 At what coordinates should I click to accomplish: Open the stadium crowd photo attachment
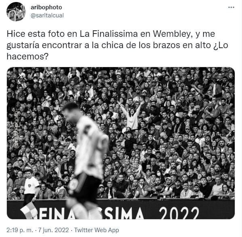point(121,143)
